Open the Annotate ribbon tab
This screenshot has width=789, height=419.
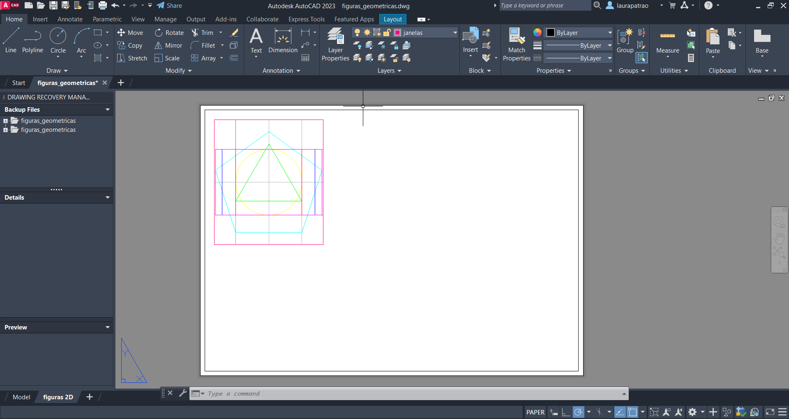(x=70, y=19)
